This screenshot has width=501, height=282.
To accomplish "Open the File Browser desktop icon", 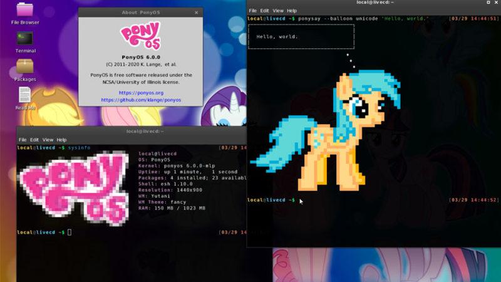I will pos(25,10).
